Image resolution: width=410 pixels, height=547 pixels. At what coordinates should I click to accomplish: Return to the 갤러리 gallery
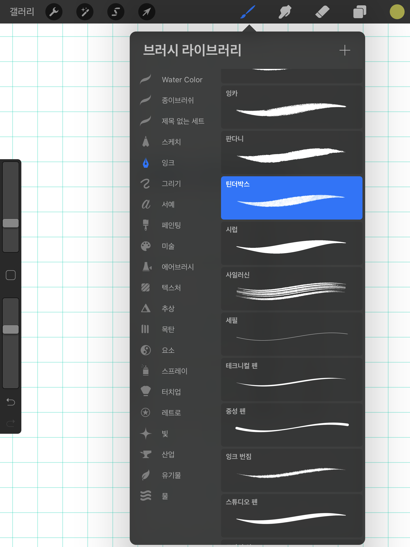[x=22, y=12]
